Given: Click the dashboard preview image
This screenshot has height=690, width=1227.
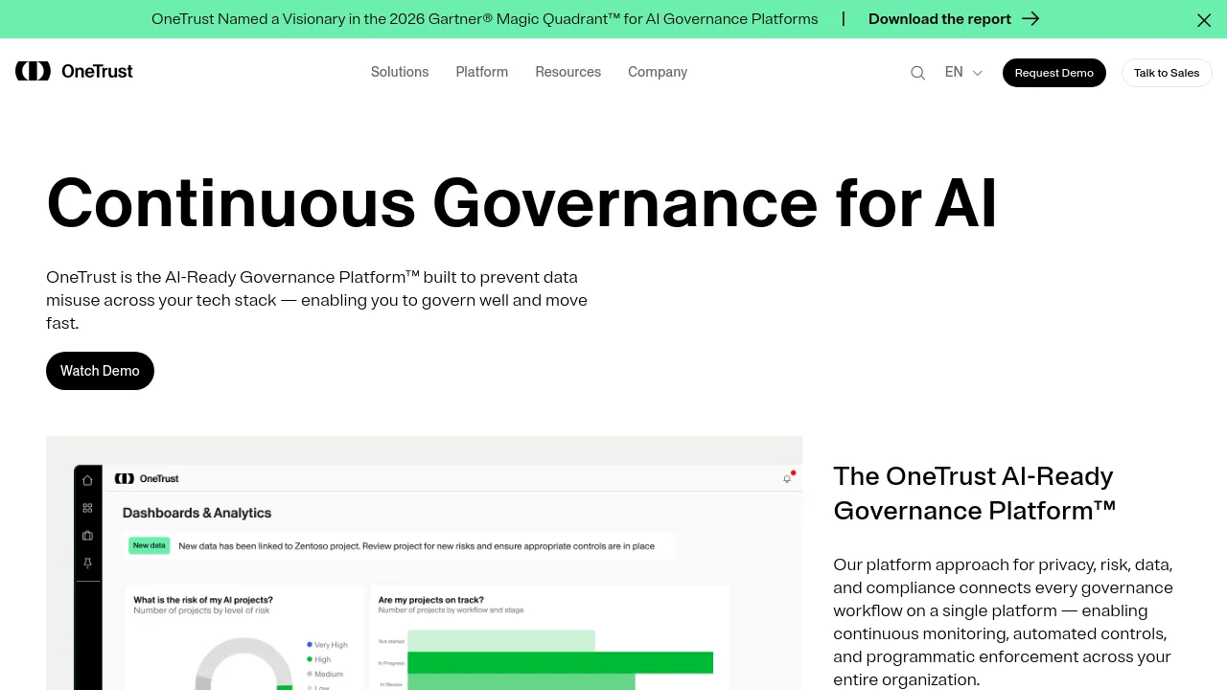Looking at the screenshot, I should point(424,563).
